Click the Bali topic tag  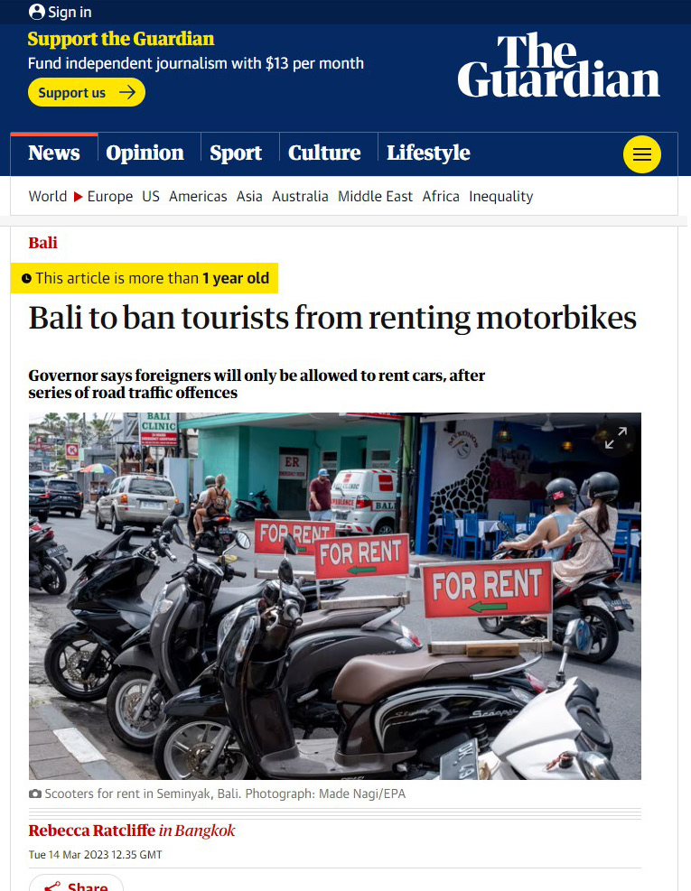pyautogui.click(x=42, y=243)
